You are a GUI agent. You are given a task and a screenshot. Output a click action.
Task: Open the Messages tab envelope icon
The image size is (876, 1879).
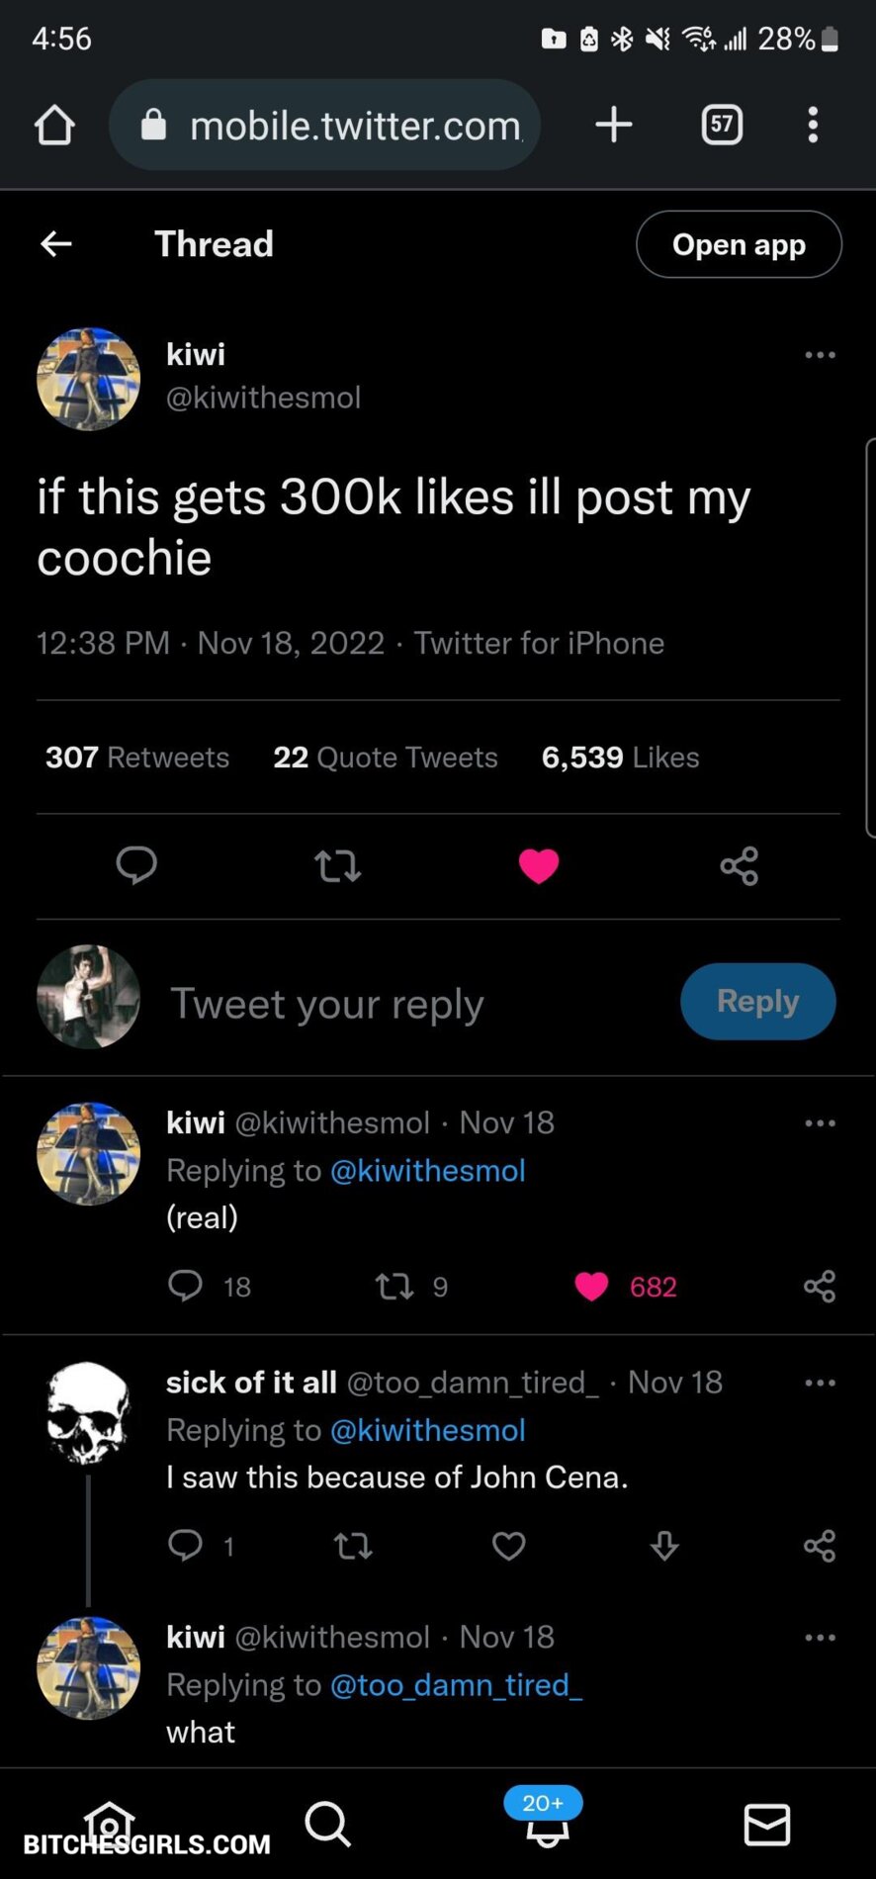click(x=766, y=1825)
